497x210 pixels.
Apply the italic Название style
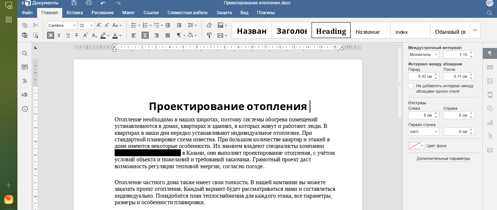point(371,30)
